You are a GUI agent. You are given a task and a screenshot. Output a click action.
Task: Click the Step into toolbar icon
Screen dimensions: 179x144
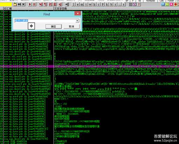[x=41, y=5]
